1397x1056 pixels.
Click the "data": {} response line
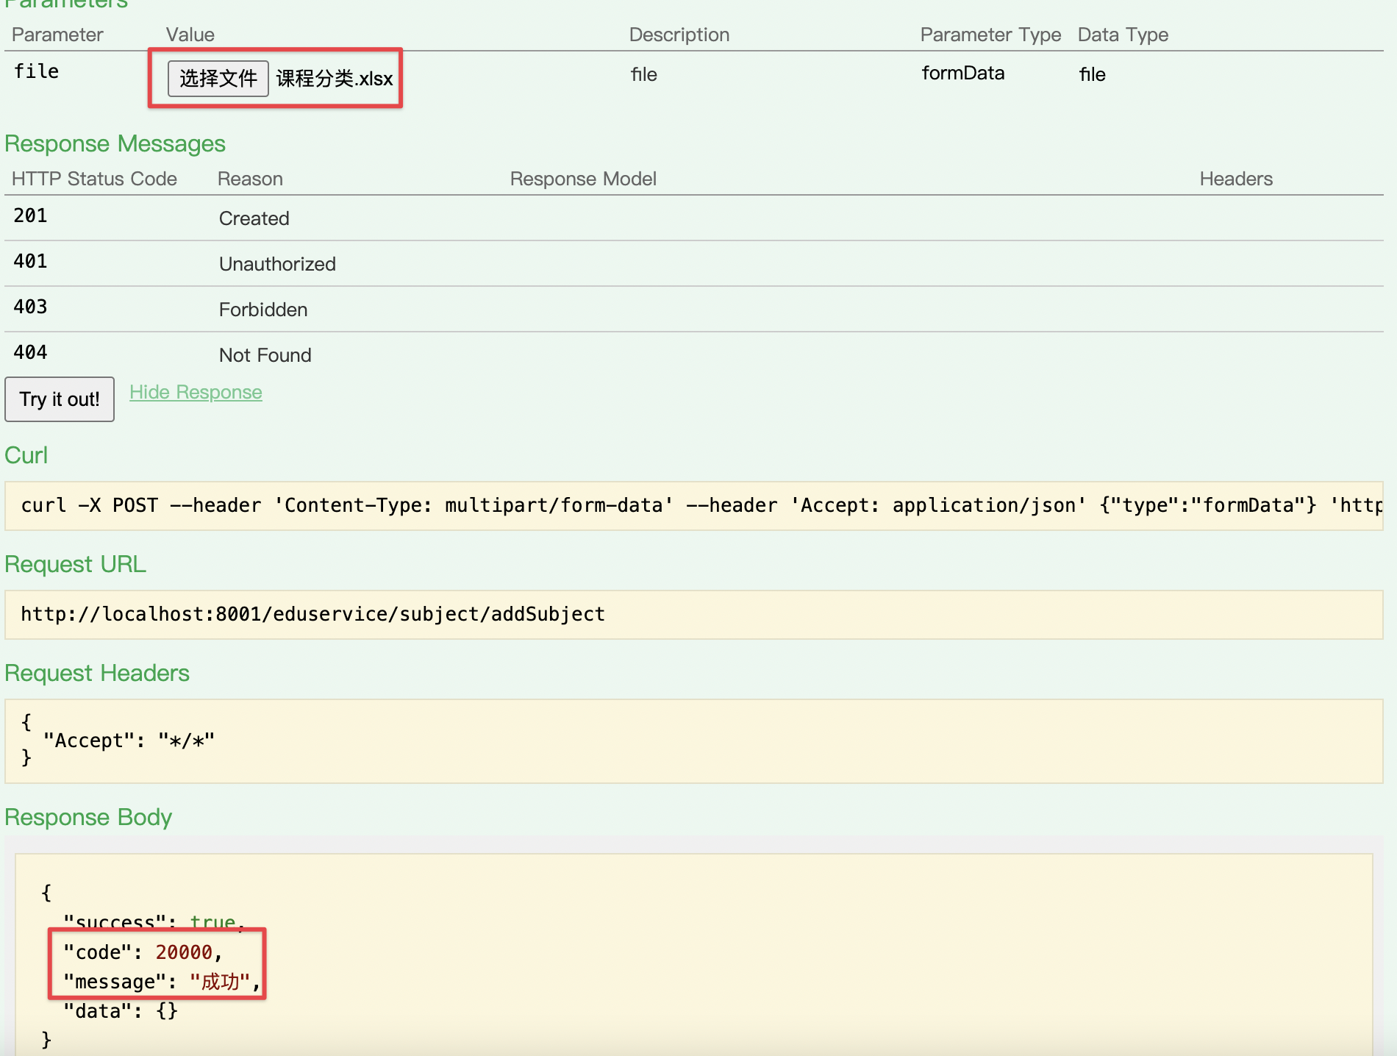(x=121, y=1011)
